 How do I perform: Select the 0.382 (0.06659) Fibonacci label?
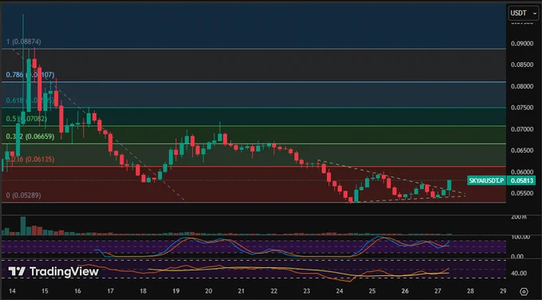pos(30,136)
